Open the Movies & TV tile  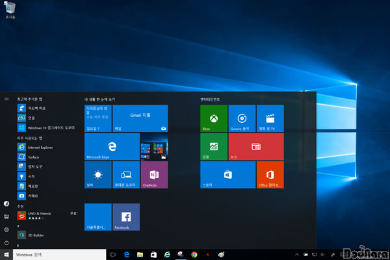(270, 118)
